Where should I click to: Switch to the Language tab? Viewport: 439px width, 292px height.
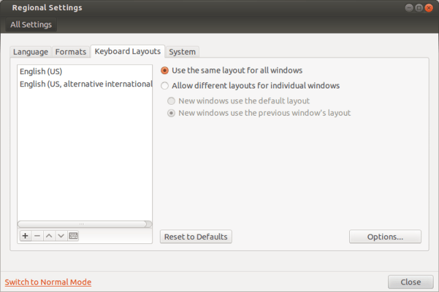[30, 51]
